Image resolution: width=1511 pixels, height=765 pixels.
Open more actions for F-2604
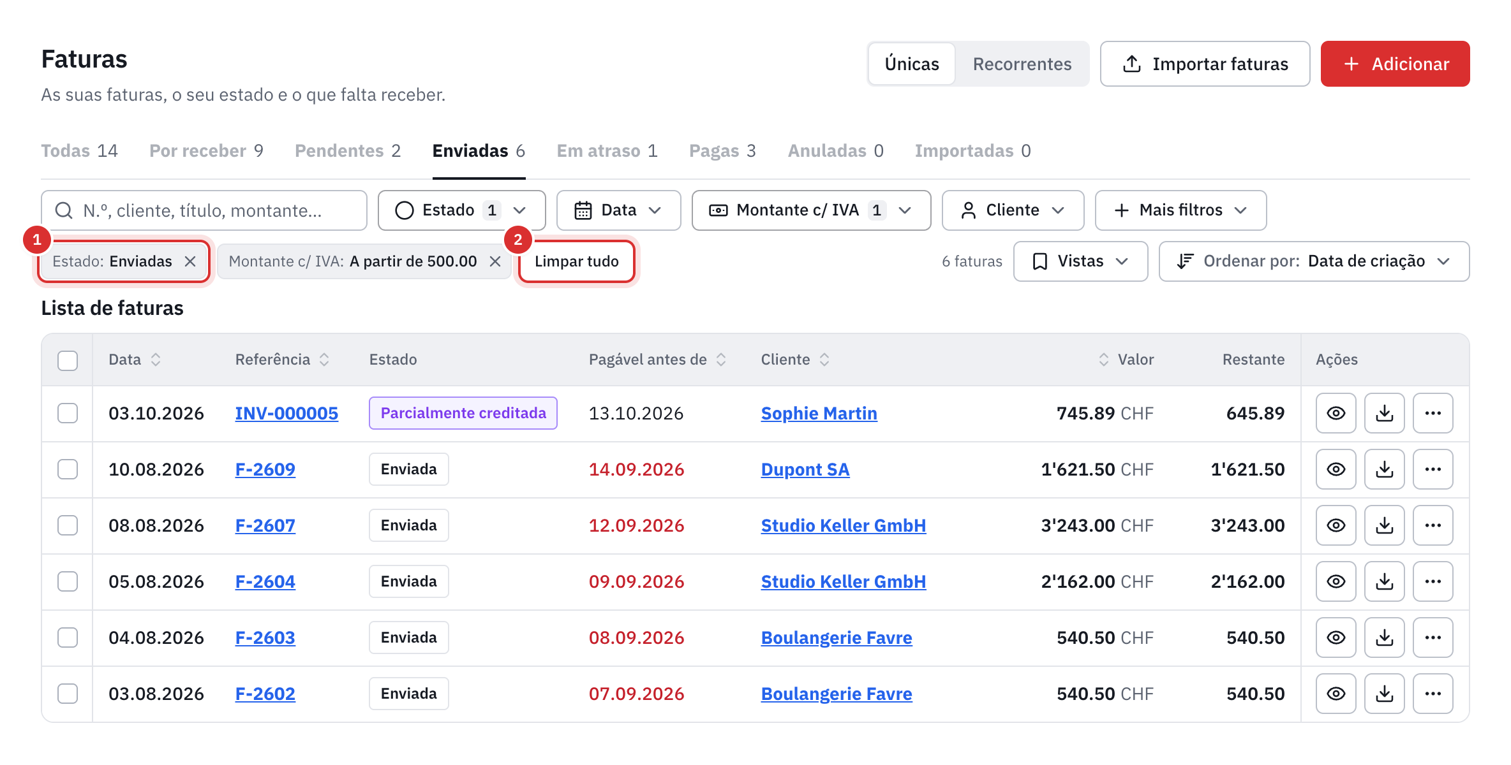click(1433, 581)
